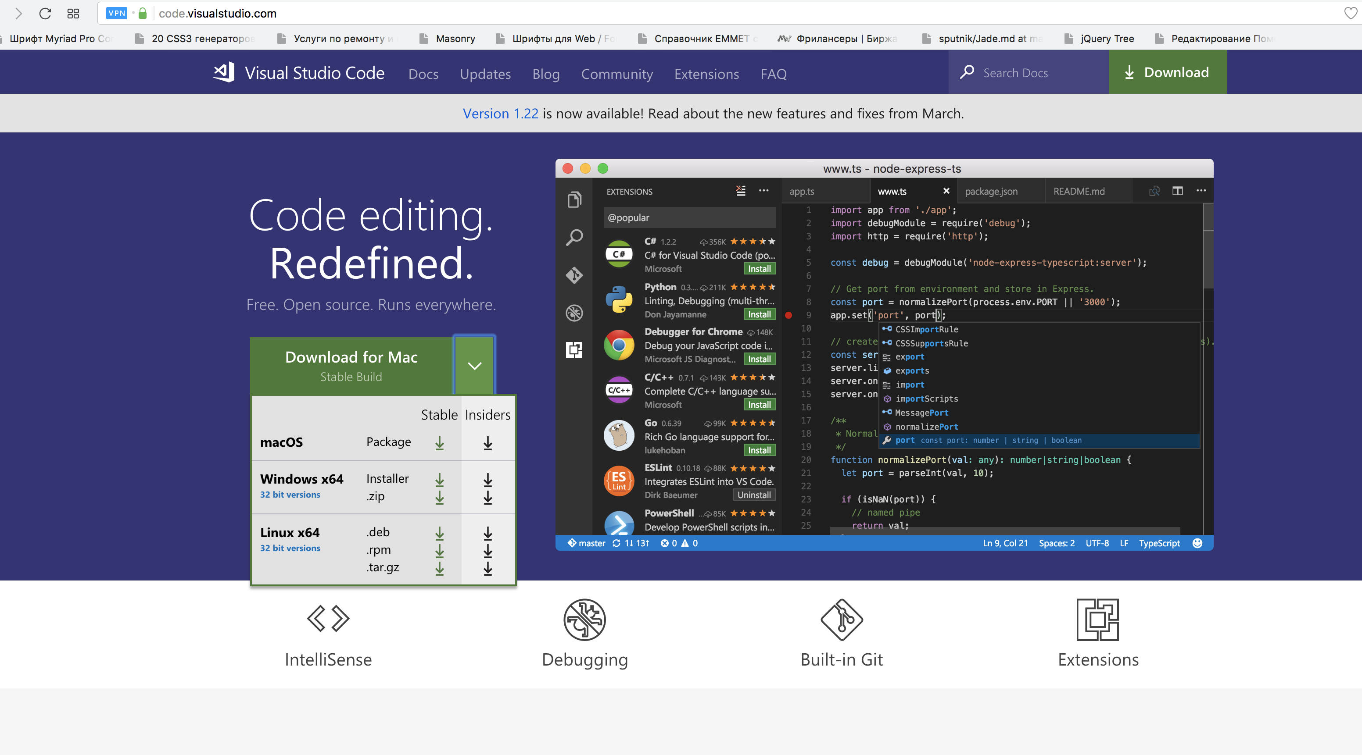Collapse the download options chevron dropdown
1362x755 pixels.
[474, 365]
